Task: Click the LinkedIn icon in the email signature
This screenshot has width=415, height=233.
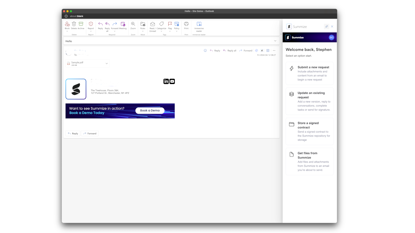Action: [x=166, y=81]
